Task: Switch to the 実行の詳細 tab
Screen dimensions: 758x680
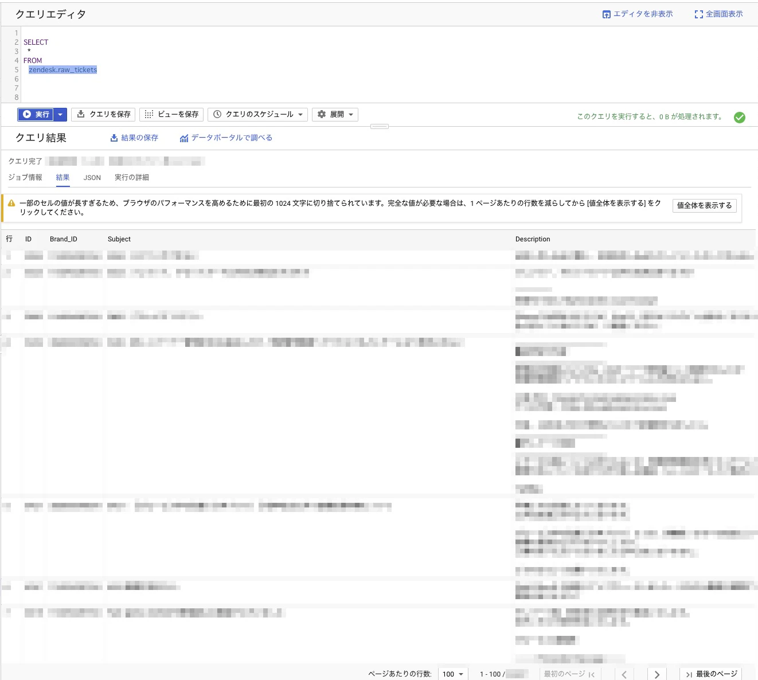Action: (x=132, y=178)
